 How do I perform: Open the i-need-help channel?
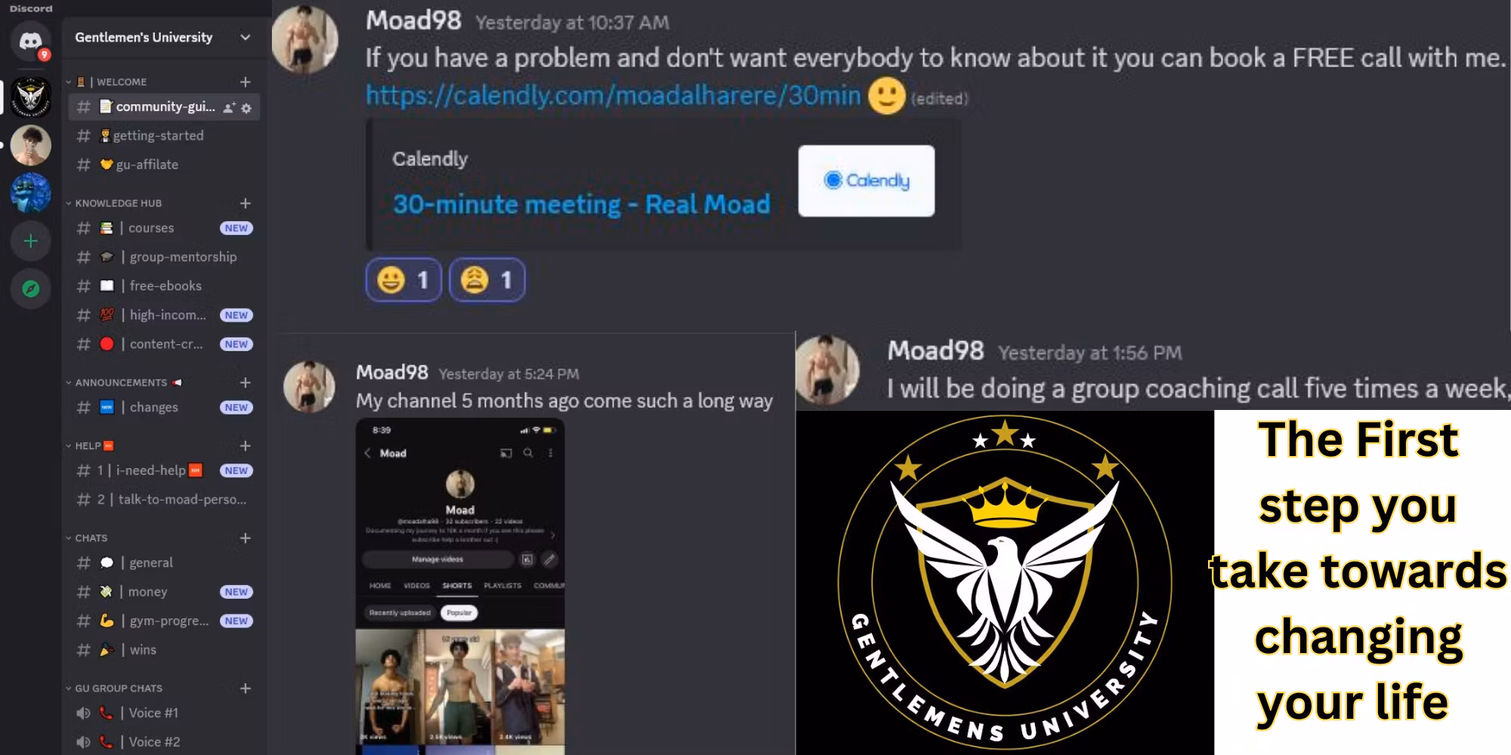point(164,470)
